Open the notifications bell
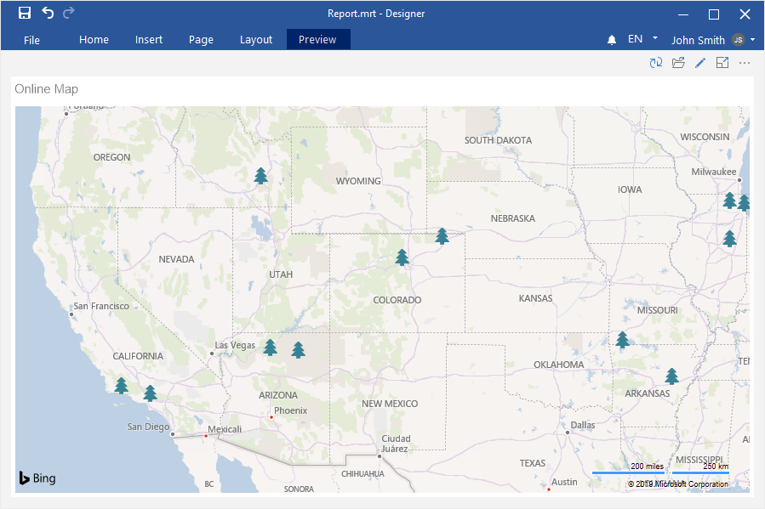The height and width of the screenshot is (509, 765). click(611, 40)
